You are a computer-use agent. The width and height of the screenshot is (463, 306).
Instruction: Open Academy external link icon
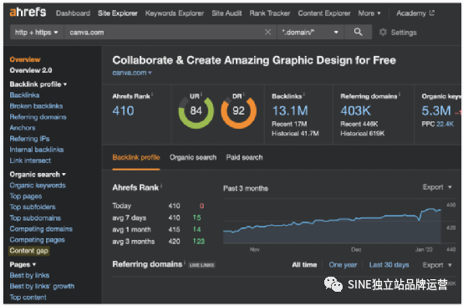(432, 13)
